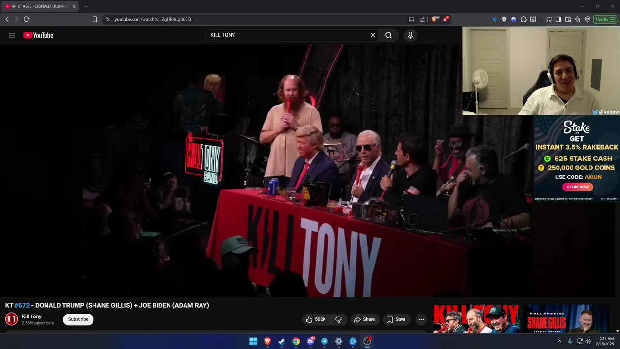The image size is (620, 349).
Task: Clear the KILL TONY search text
Action: (373, 35)
